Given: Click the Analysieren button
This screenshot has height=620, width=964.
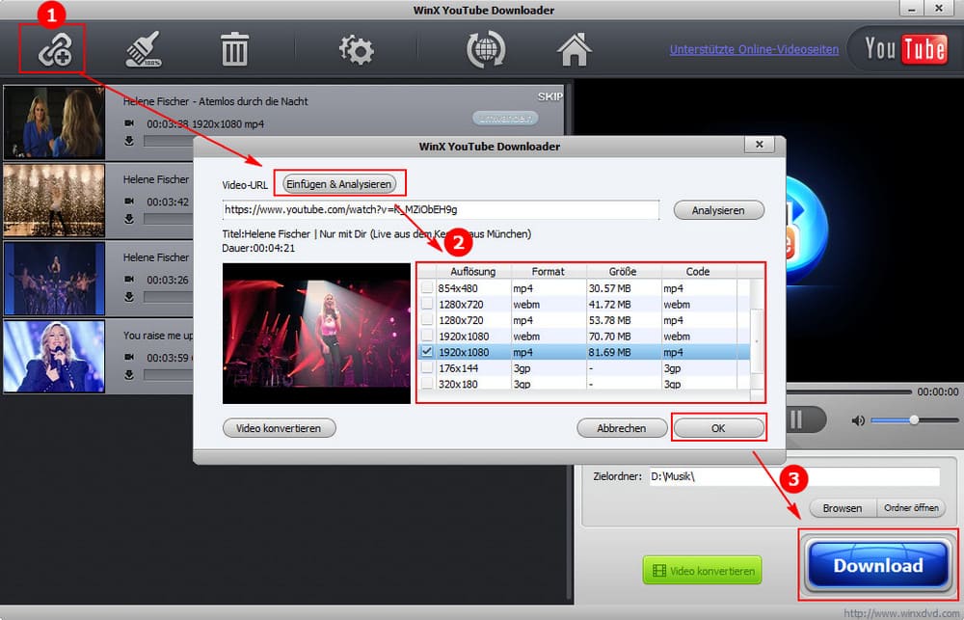Looking at the screenshot, I should pos(719,210).
